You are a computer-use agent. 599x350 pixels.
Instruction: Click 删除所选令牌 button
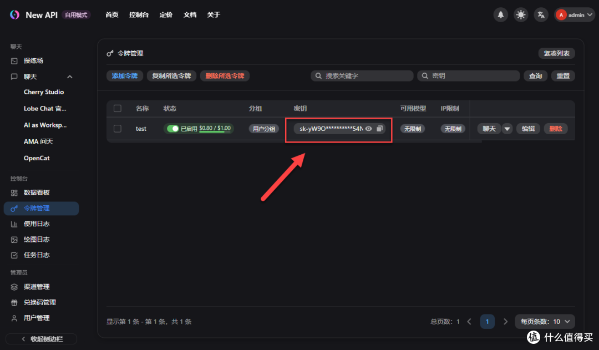pos(225,75)
